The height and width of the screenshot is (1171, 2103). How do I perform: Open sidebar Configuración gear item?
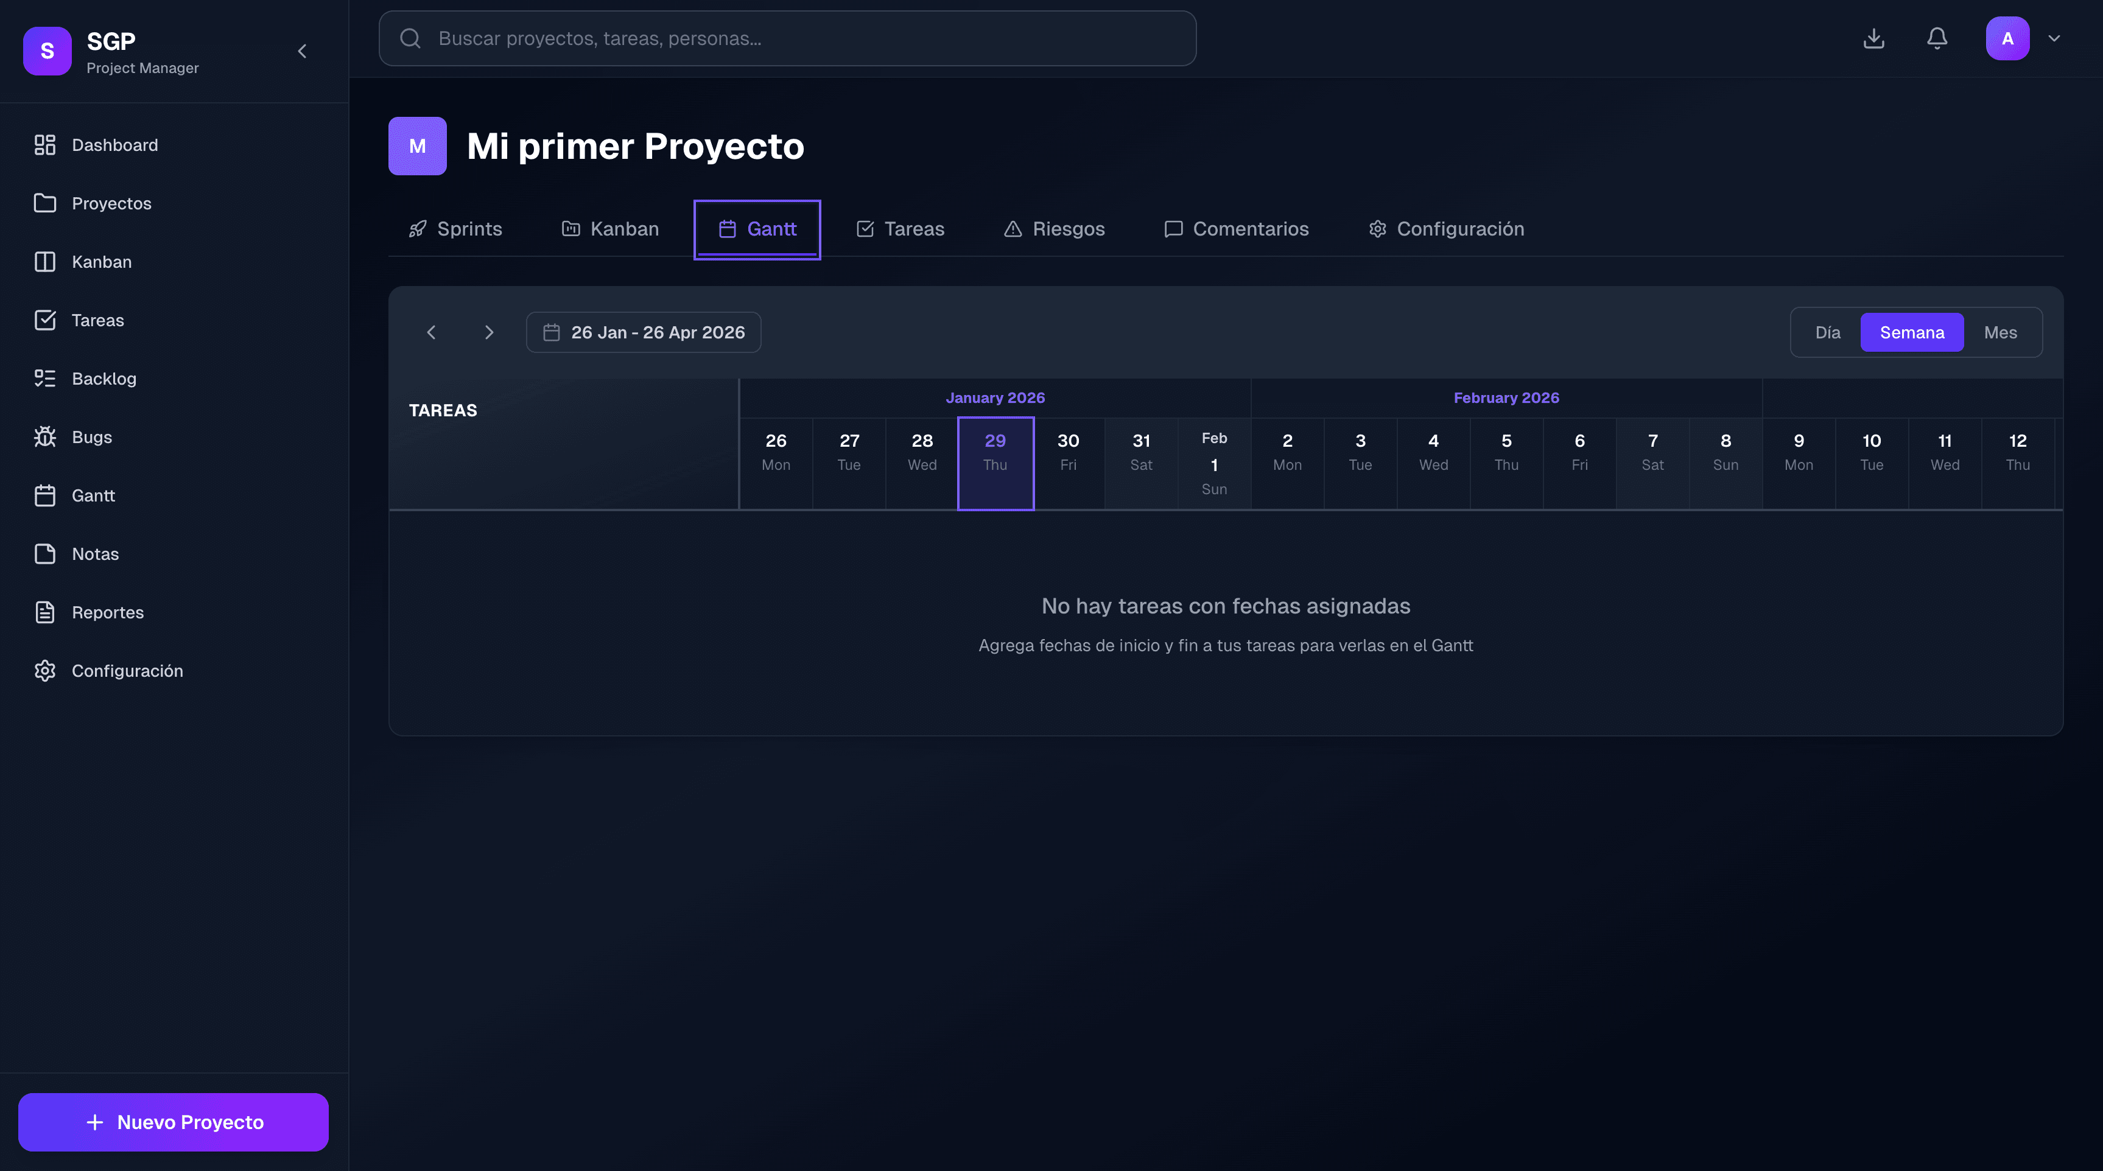point(127,671)
